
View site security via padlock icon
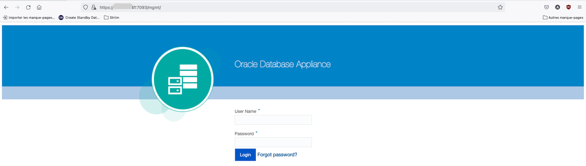[94, 7]
